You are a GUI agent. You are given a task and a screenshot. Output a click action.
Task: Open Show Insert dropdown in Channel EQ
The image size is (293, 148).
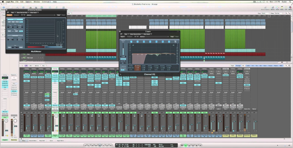pyautogui.click(x=148, y=34)
